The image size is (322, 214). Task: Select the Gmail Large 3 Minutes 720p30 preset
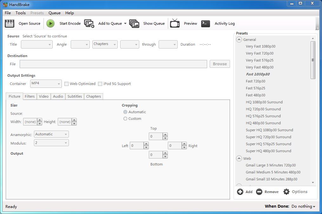click(x=271, y=165)
